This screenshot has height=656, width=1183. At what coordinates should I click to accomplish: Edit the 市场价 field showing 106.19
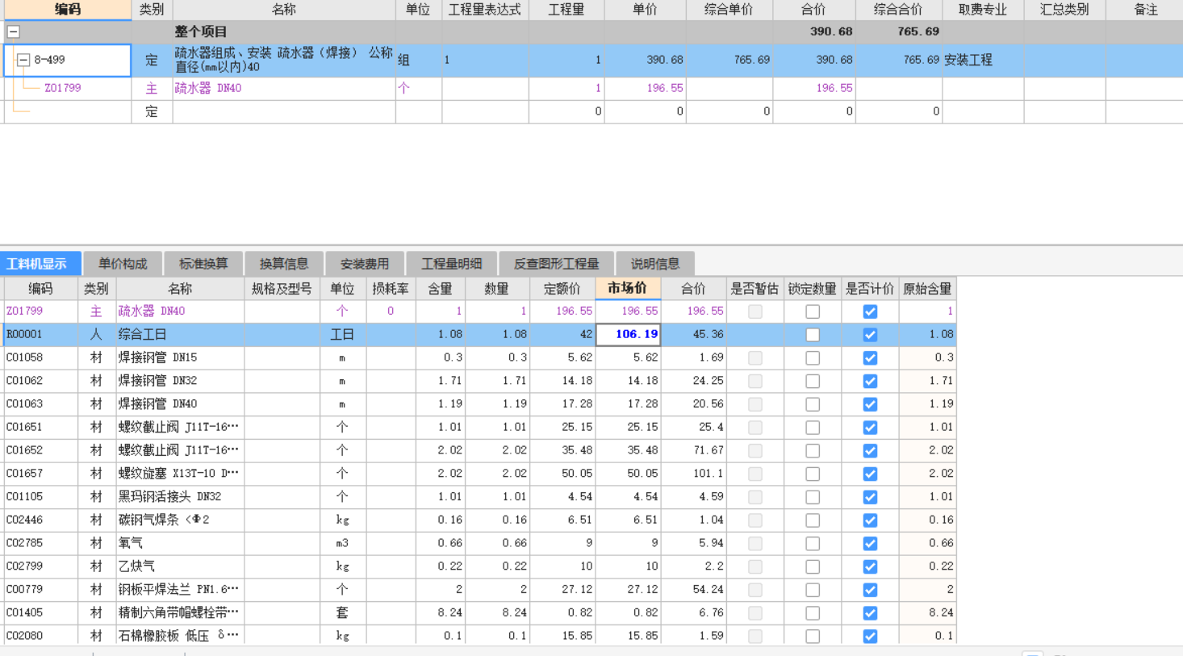click(629, 334)
